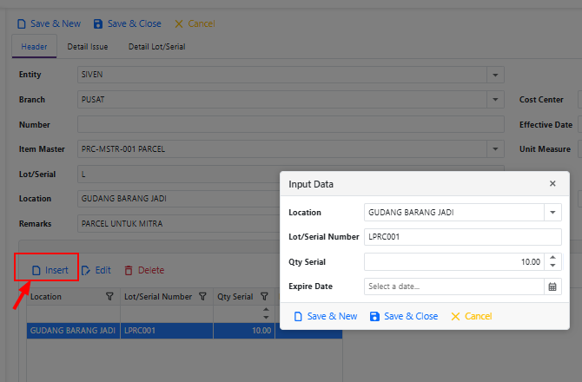
Task: Decrease Qty Serial with the down arrow
Action: pyautogui.click(x=552, y=266)
